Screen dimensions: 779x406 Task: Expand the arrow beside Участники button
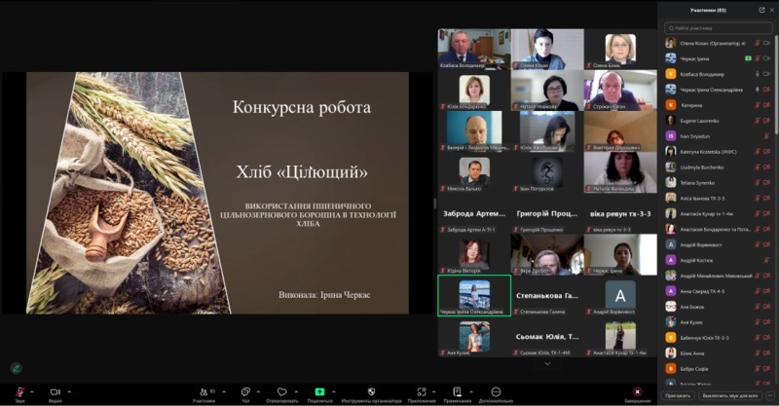click(224, 391)
